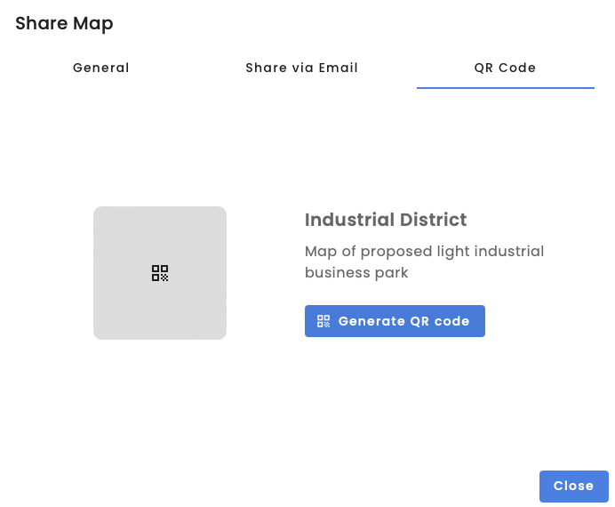Go to General sharing settings tab

click(101, 68)
